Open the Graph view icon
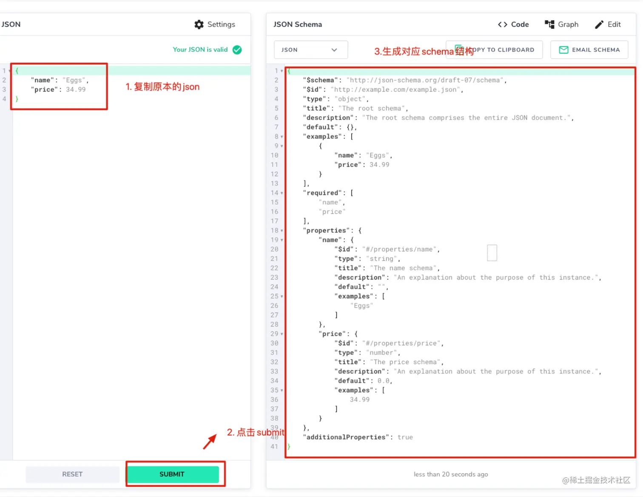The image size is (643, 497). [x=549, y=25]
